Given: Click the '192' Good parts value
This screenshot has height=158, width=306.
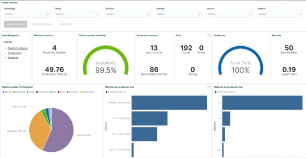Looking at the screenshot, I should coord(186,48).
